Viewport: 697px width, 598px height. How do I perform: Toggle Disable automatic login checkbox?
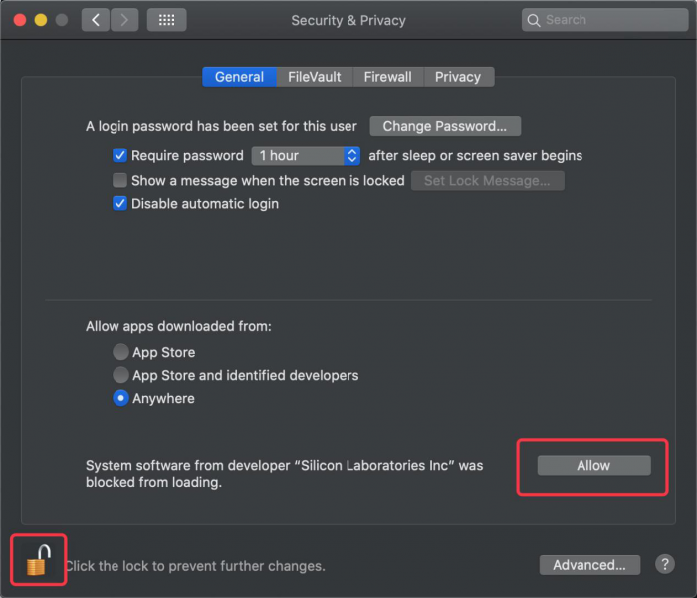pos(119,203)
